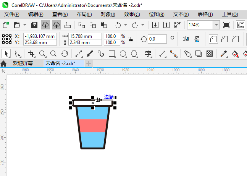Image resolution: width=247 pixels, height=176 pixels.
Task: Expand the Undo history dropdown arrow
Action: (125, 25)
